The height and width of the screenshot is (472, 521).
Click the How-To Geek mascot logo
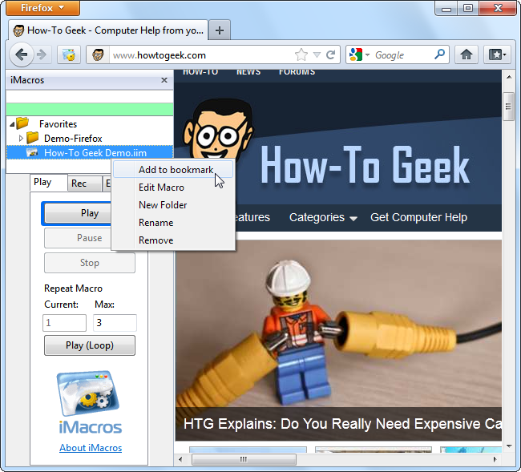217,130
